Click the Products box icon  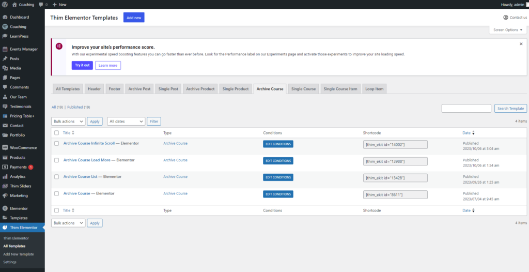[x=5, y=157]
